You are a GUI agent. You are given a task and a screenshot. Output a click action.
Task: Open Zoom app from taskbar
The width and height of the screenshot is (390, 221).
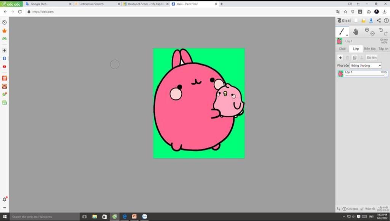point(144,217)
